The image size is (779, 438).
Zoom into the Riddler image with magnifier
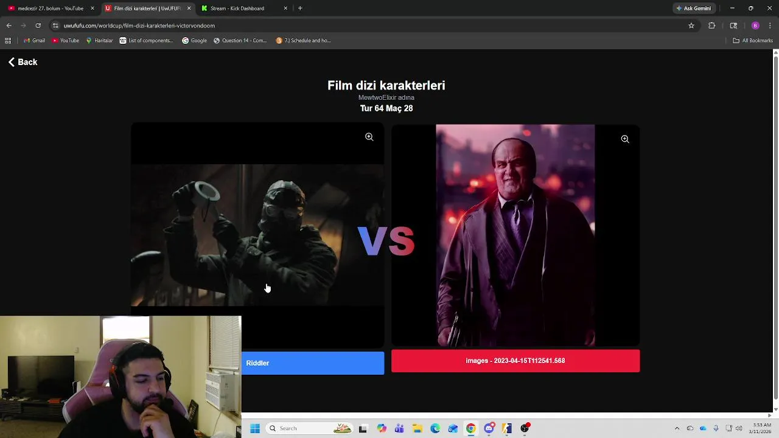(x=369, y=137)
